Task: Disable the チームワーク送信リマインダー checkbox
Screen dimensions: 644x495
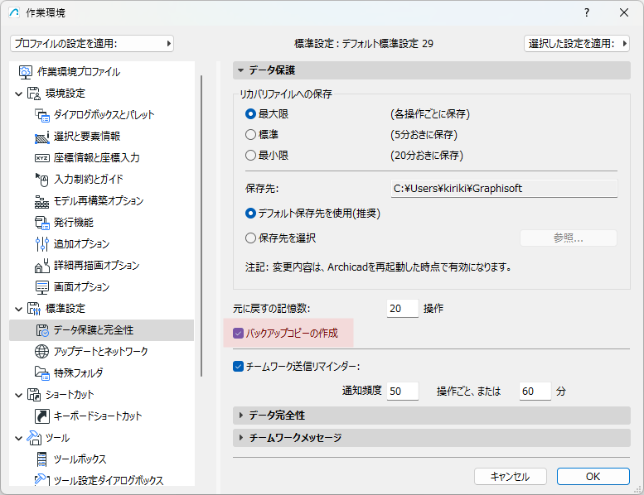Action: click(x=238, y=366)
